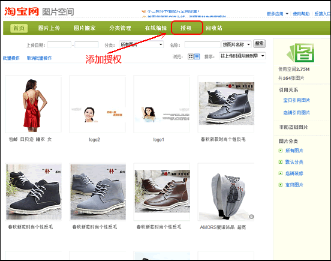
Task: Expand the 默认分类 category tree icon
Action: tap(281, 162)
